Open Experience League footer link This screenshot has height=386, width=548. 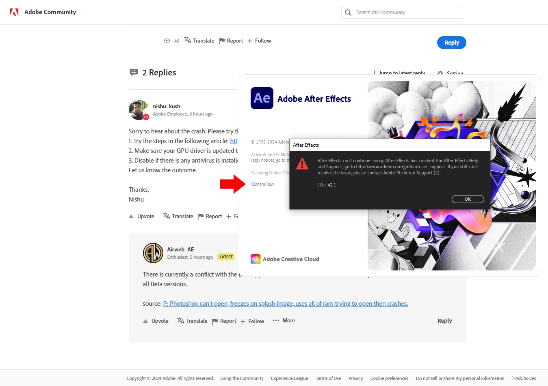(x=290, y=378)
